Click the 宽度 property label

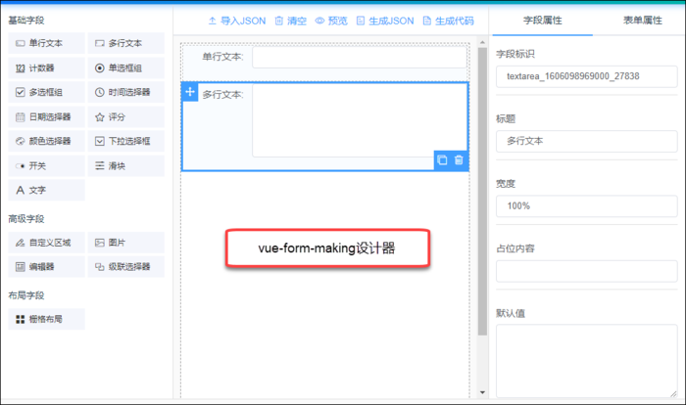(506, 184)
